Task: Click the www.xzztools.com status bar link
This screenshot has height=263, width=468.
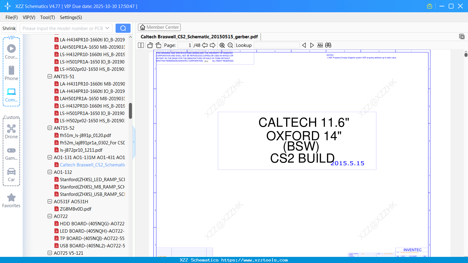Action: pyautogui.click(x=254, y=260)
